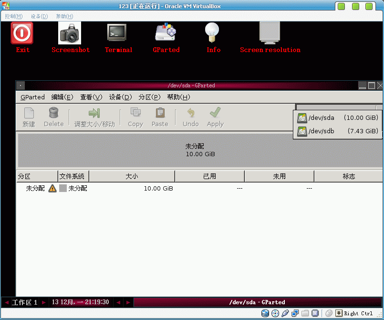Image resolution: width=384 pixels, height=320 pixels.
Task: Click the VirtualBox hard disk status icon
Action: pos(265,313)
